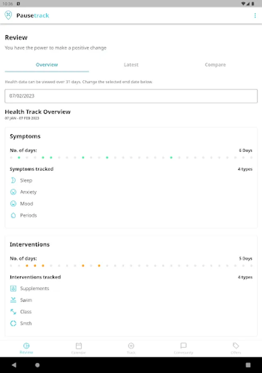Switch to the Latest tab
Screen dimensions: 262x373
[131, 65]
